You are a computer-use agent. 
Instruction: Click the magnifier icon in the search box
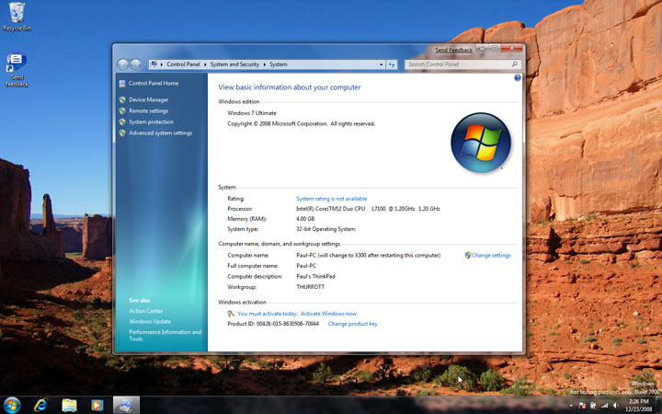[514, 64]
